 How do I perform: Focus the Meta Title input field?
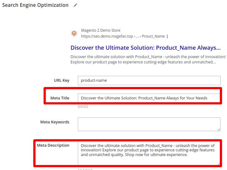point(149,98)
